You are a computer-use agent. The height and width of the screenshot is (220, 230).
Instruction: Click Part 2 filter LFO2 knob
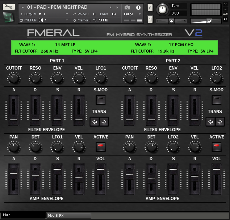click(217, 78)
